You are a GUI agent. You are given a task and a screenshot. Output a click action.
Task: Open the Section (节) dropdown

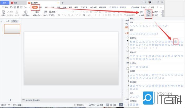click(52, 15)
